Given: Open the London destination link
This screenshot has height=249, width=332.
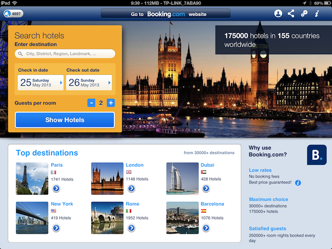Looking at the screenshot, I should click(134, 165).
